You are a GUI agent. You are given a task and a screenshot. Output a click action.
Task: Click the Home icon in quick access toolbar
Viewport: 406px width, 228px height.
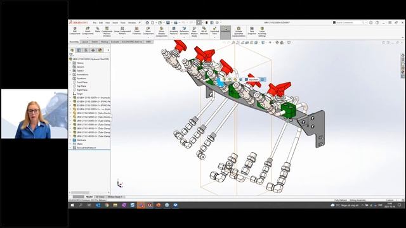click(x=147, y=23)
